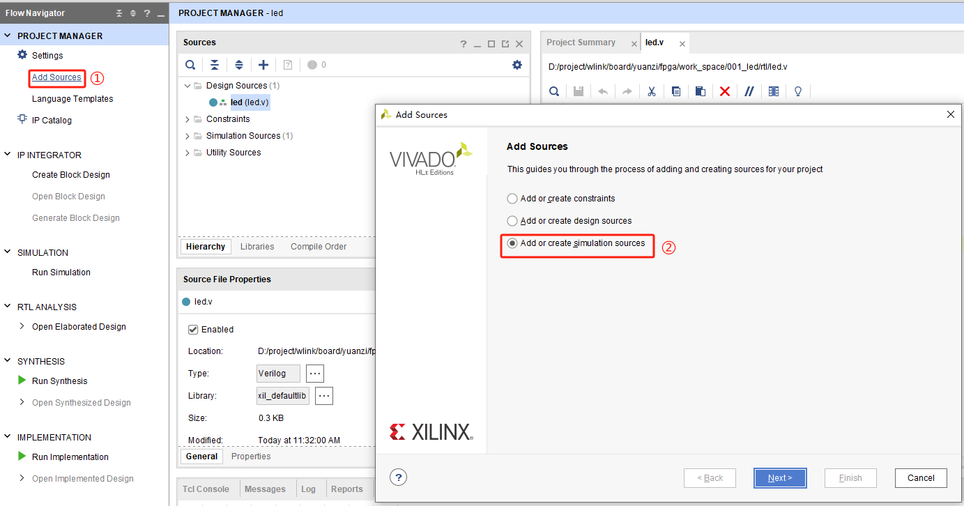Switch to the Compile Order tab
This screenshot has height=506, width=964.
318,247
